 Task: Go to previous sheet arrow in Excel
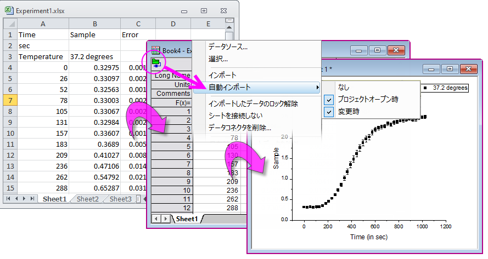coord(16,198)
